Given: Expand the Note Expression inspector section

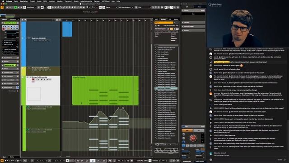Looking at the screenshot, I should (x=10, y=76).
